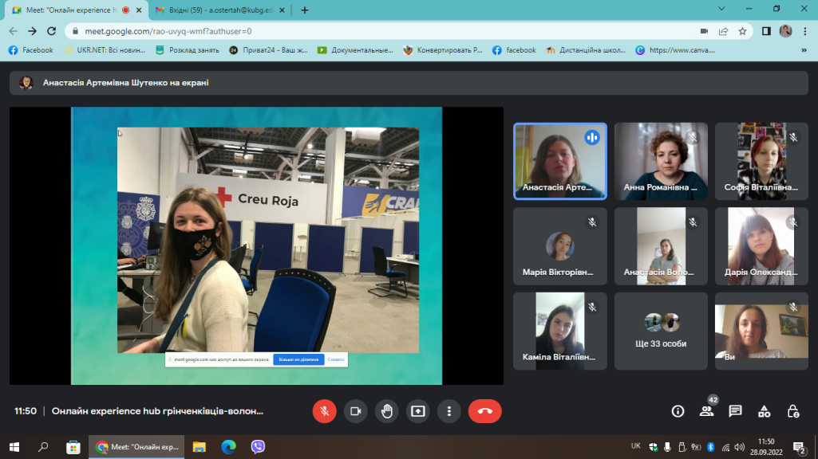Close the Gmail 'Вхідні' tab
Image resolution: width=818 pixels, height=459 pixels.
point(282,10)
